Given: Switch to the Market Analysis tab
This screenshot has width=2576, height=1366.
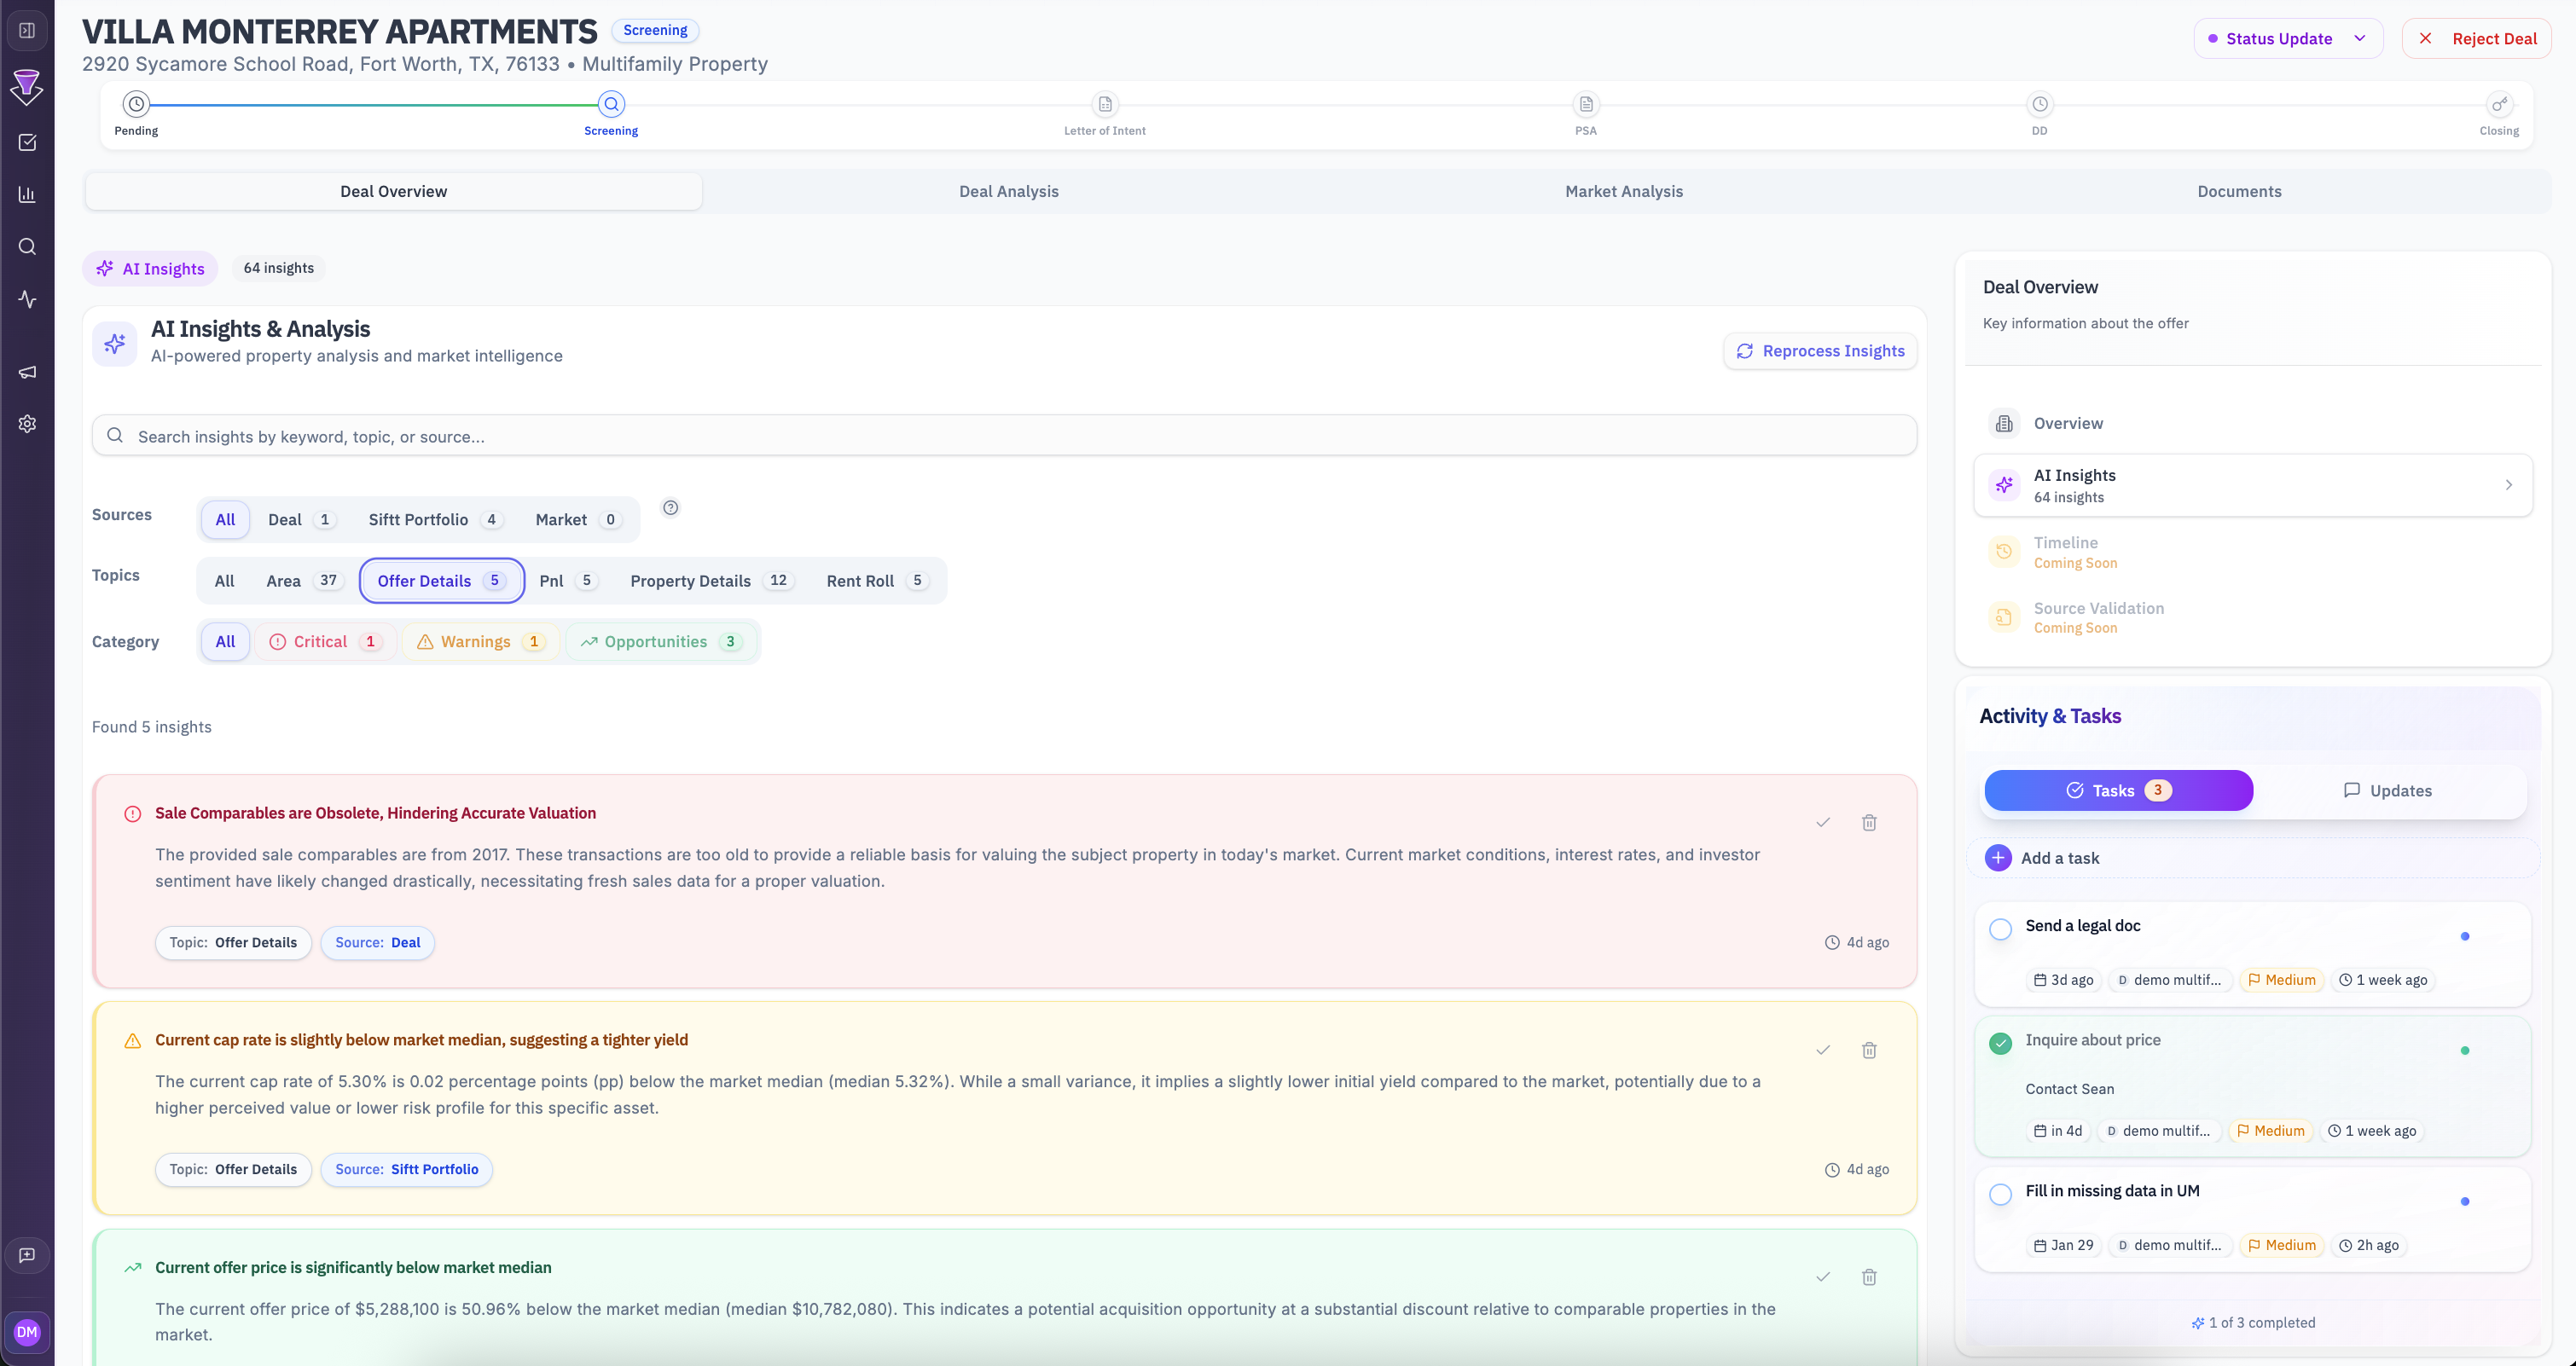Looking at the screenshot, I should (1623, 191).
